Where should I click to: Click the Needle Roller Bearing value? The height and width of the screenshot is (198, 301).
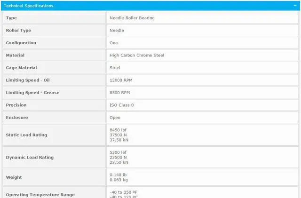tap(132, 18)
